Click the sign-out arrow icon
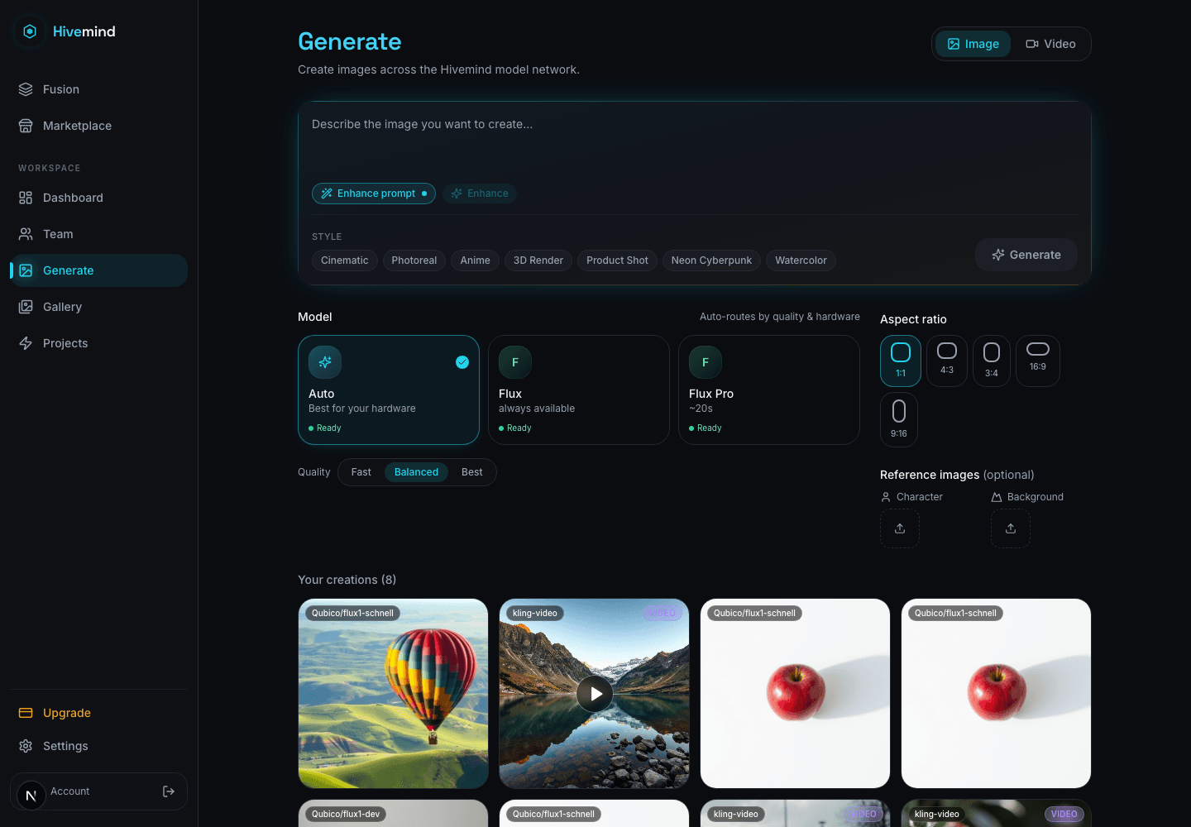This screenshot has width=1191, height=827. point(169,791)
